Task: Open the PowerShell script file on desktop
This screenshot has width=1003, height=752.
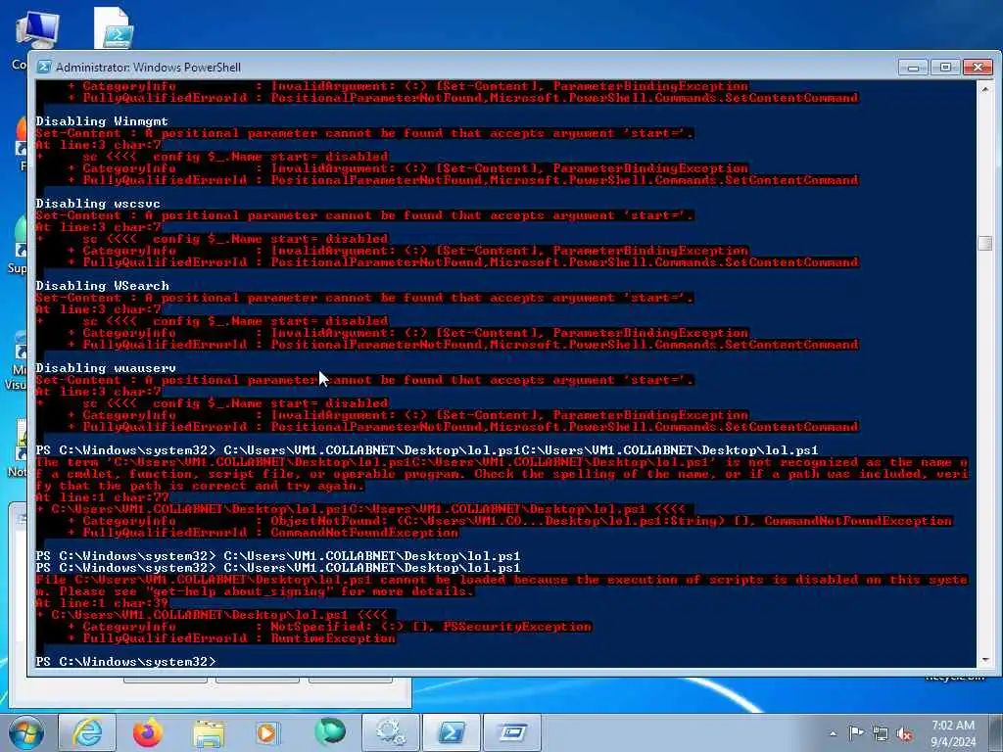Action: (114, 28)
